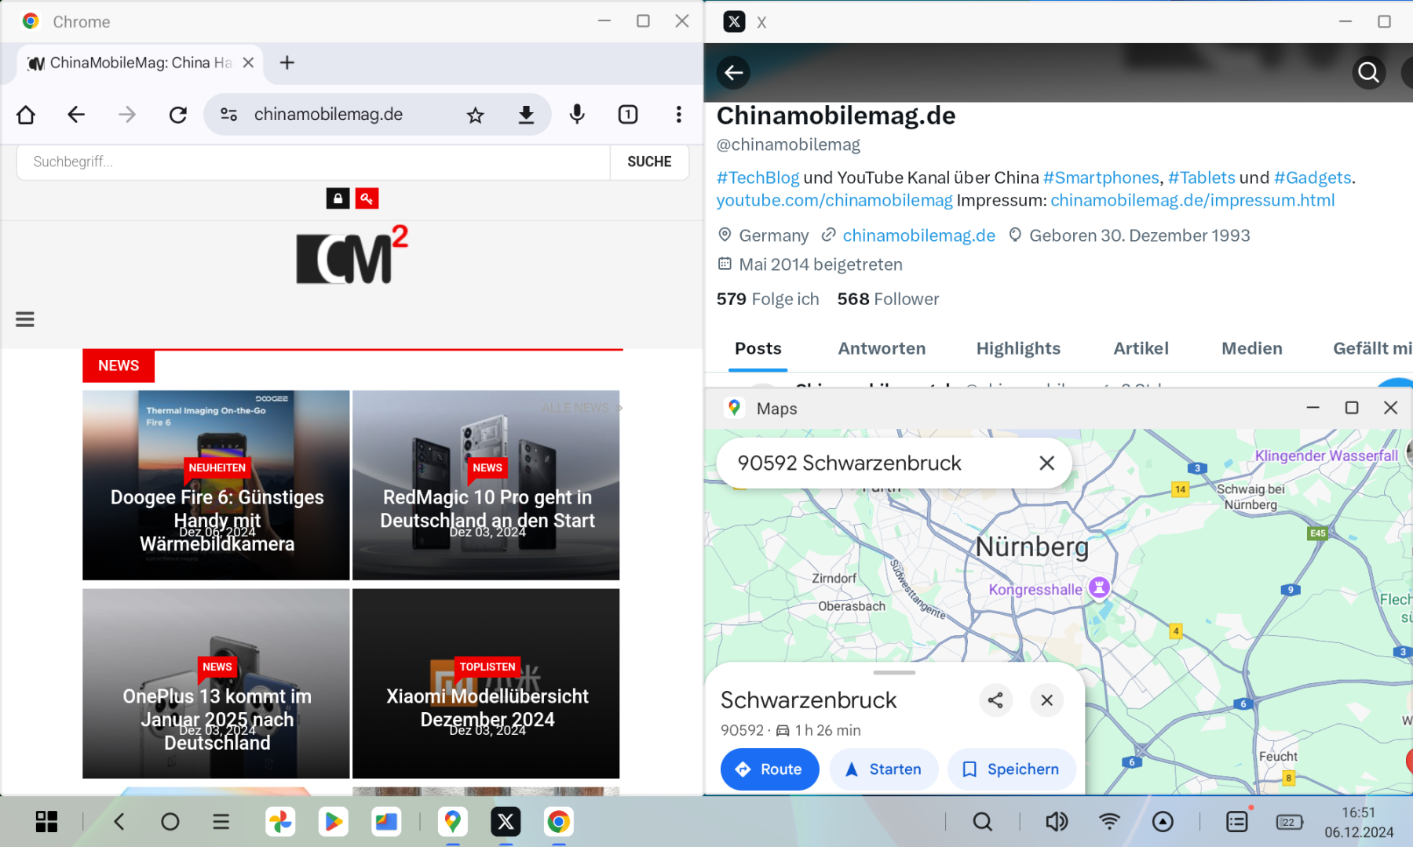Go back in X app
Screen dimensions: 1413x847
click(734, 73)
